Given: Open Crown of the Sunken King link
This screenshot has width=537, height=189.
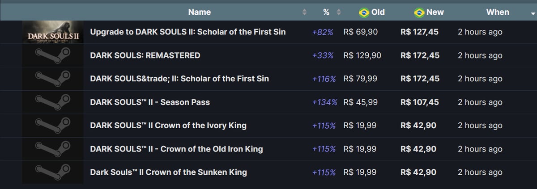Looking at the screenshot, I should 168,172.
